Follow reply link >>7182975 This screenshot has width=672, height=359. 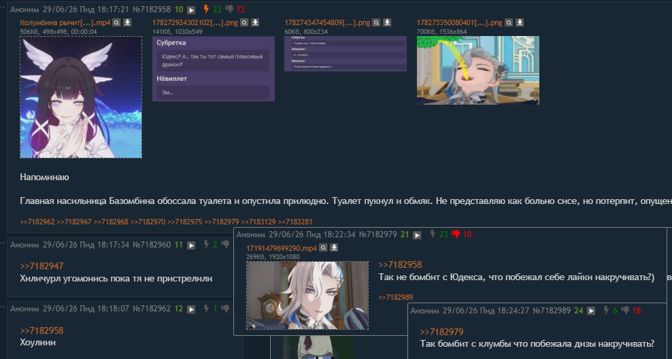coord(185,222)
